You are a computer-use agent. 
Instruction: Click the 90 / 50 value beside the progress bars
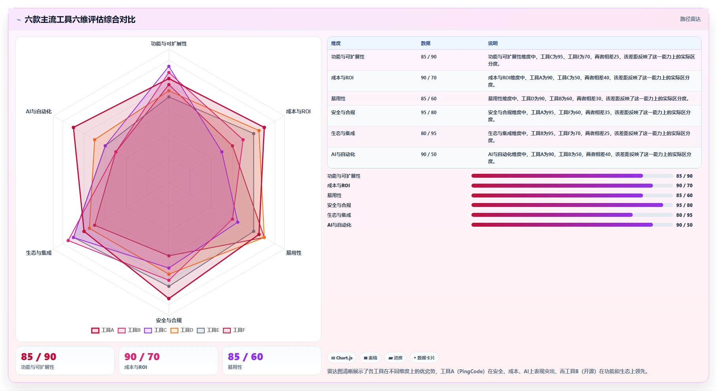684,225
